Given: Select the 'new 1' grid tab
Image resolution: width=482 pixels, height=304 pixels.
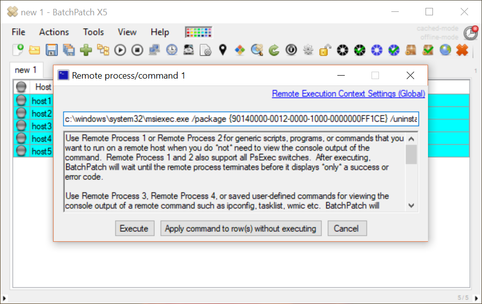Looking at the screenshot, I should click(26, 70).
